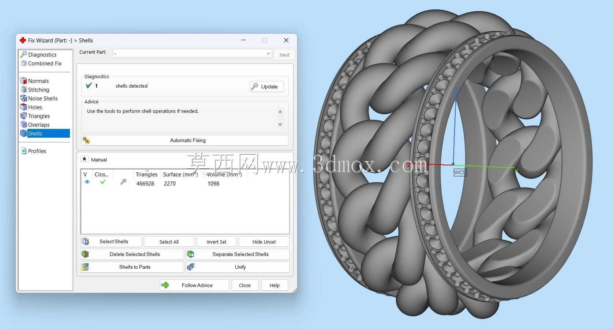Click Hide Unsel button
This screenshot has height=329, width=613.
264,242
